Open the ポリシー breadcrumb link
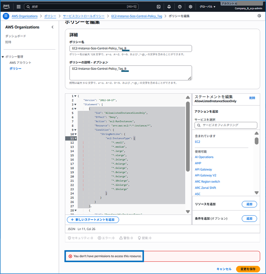The image size is (266, 274). click(x=50, y=16)
